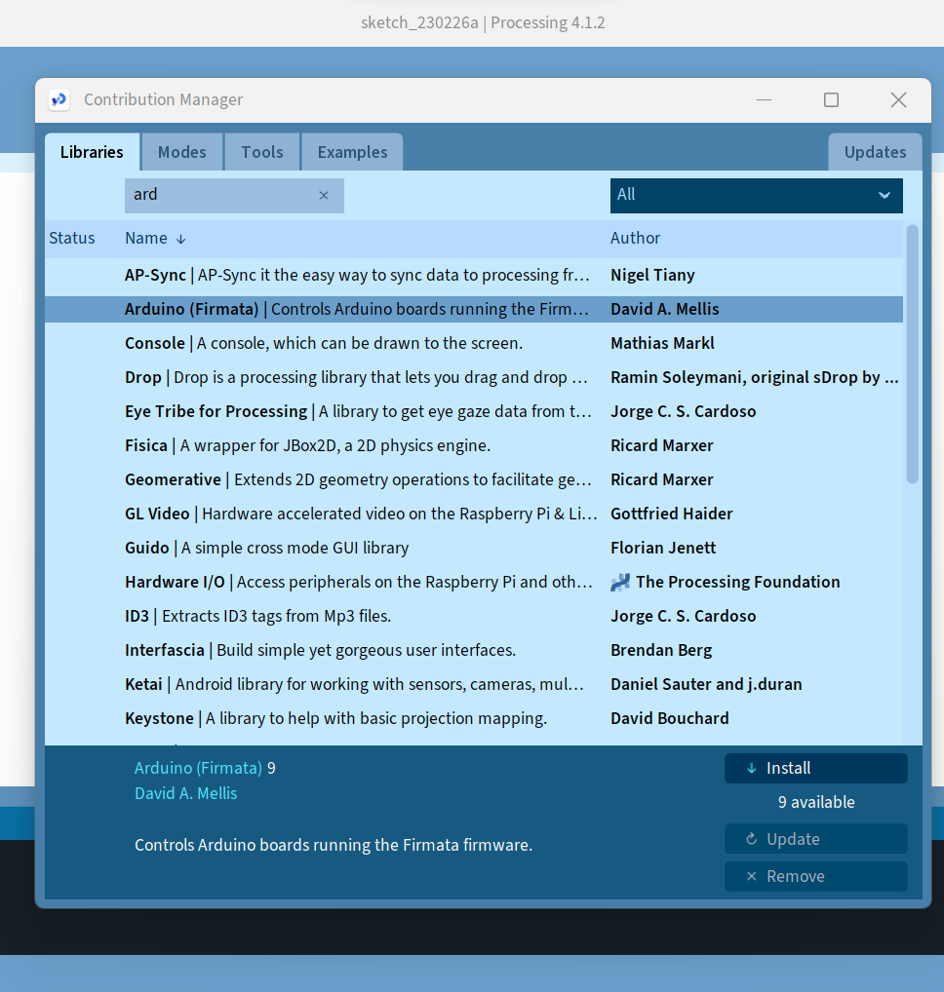This screenshot has height=992, width=944.
Task: Select the Hardware I/O library row
Action: pyautogui.click(x=474, y=583)
